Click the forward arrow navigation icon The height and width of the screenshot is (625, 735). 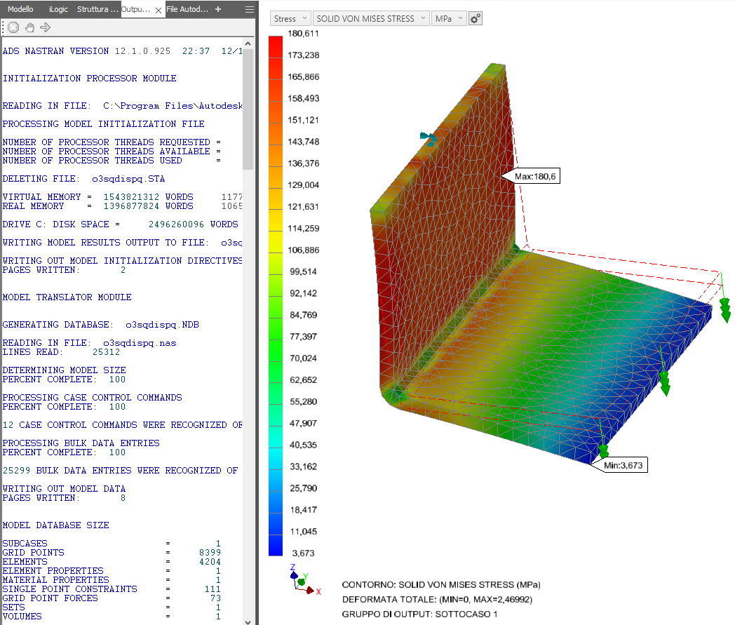click(45, 27)
